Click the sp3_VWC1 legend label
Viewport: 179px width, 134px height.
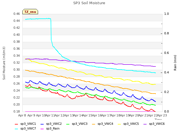coord(28,124)
